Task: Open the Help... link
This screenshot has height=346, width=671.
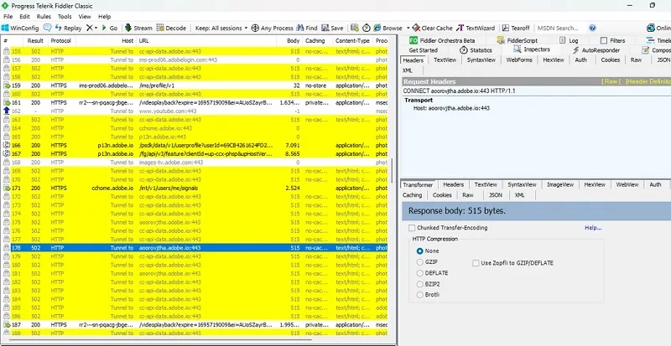Action: (593, 228)
